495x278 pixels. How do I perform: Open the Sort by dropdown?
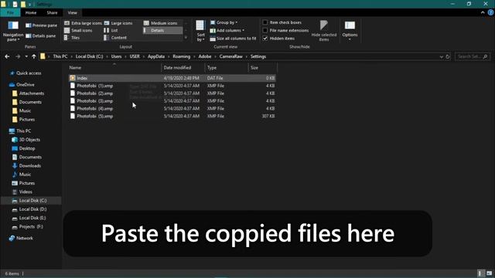pyautogui.click(x=200, y=31)
